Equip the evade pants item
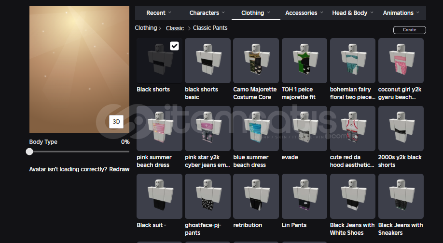Image resolution: width=443 pixels, height=243 pixels. 305,128
